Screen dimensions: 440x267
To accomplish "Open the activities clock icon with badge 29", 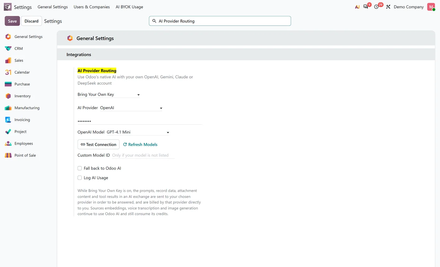I will pyautogui.click(x=377, y=7).
